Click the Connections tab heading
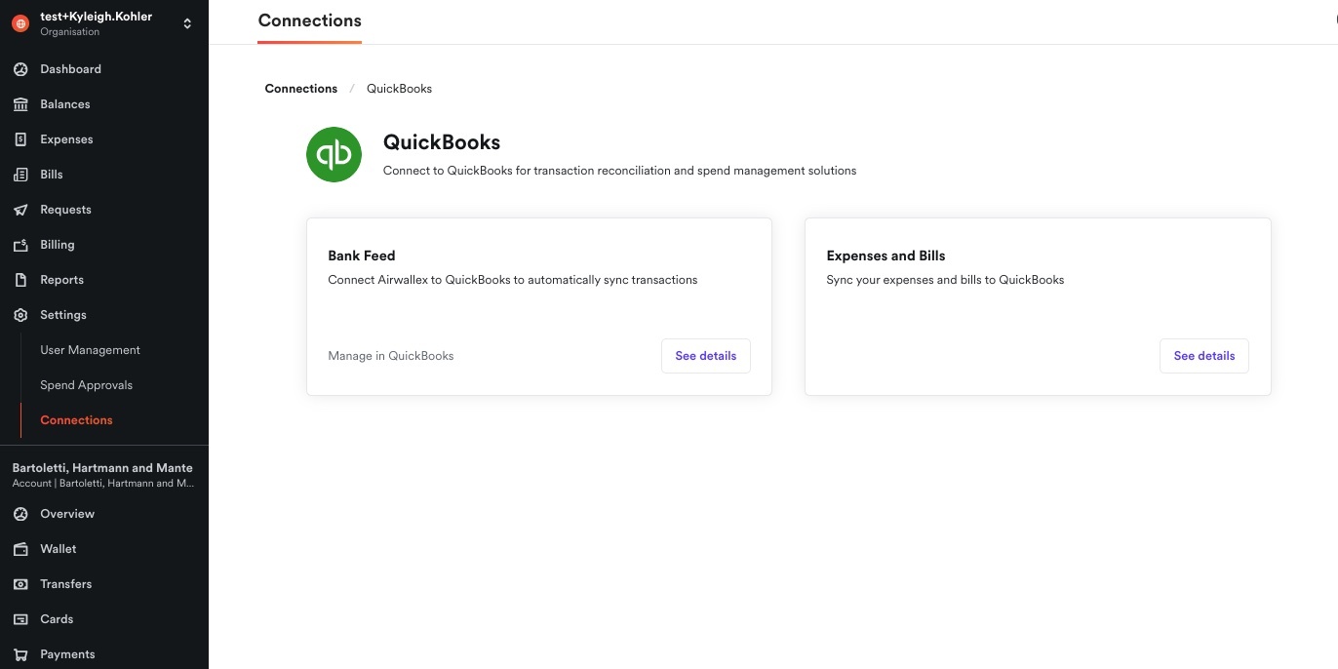Image resolution: width=1338 pixels, height=669 pixels. click(x=309, y=20)
